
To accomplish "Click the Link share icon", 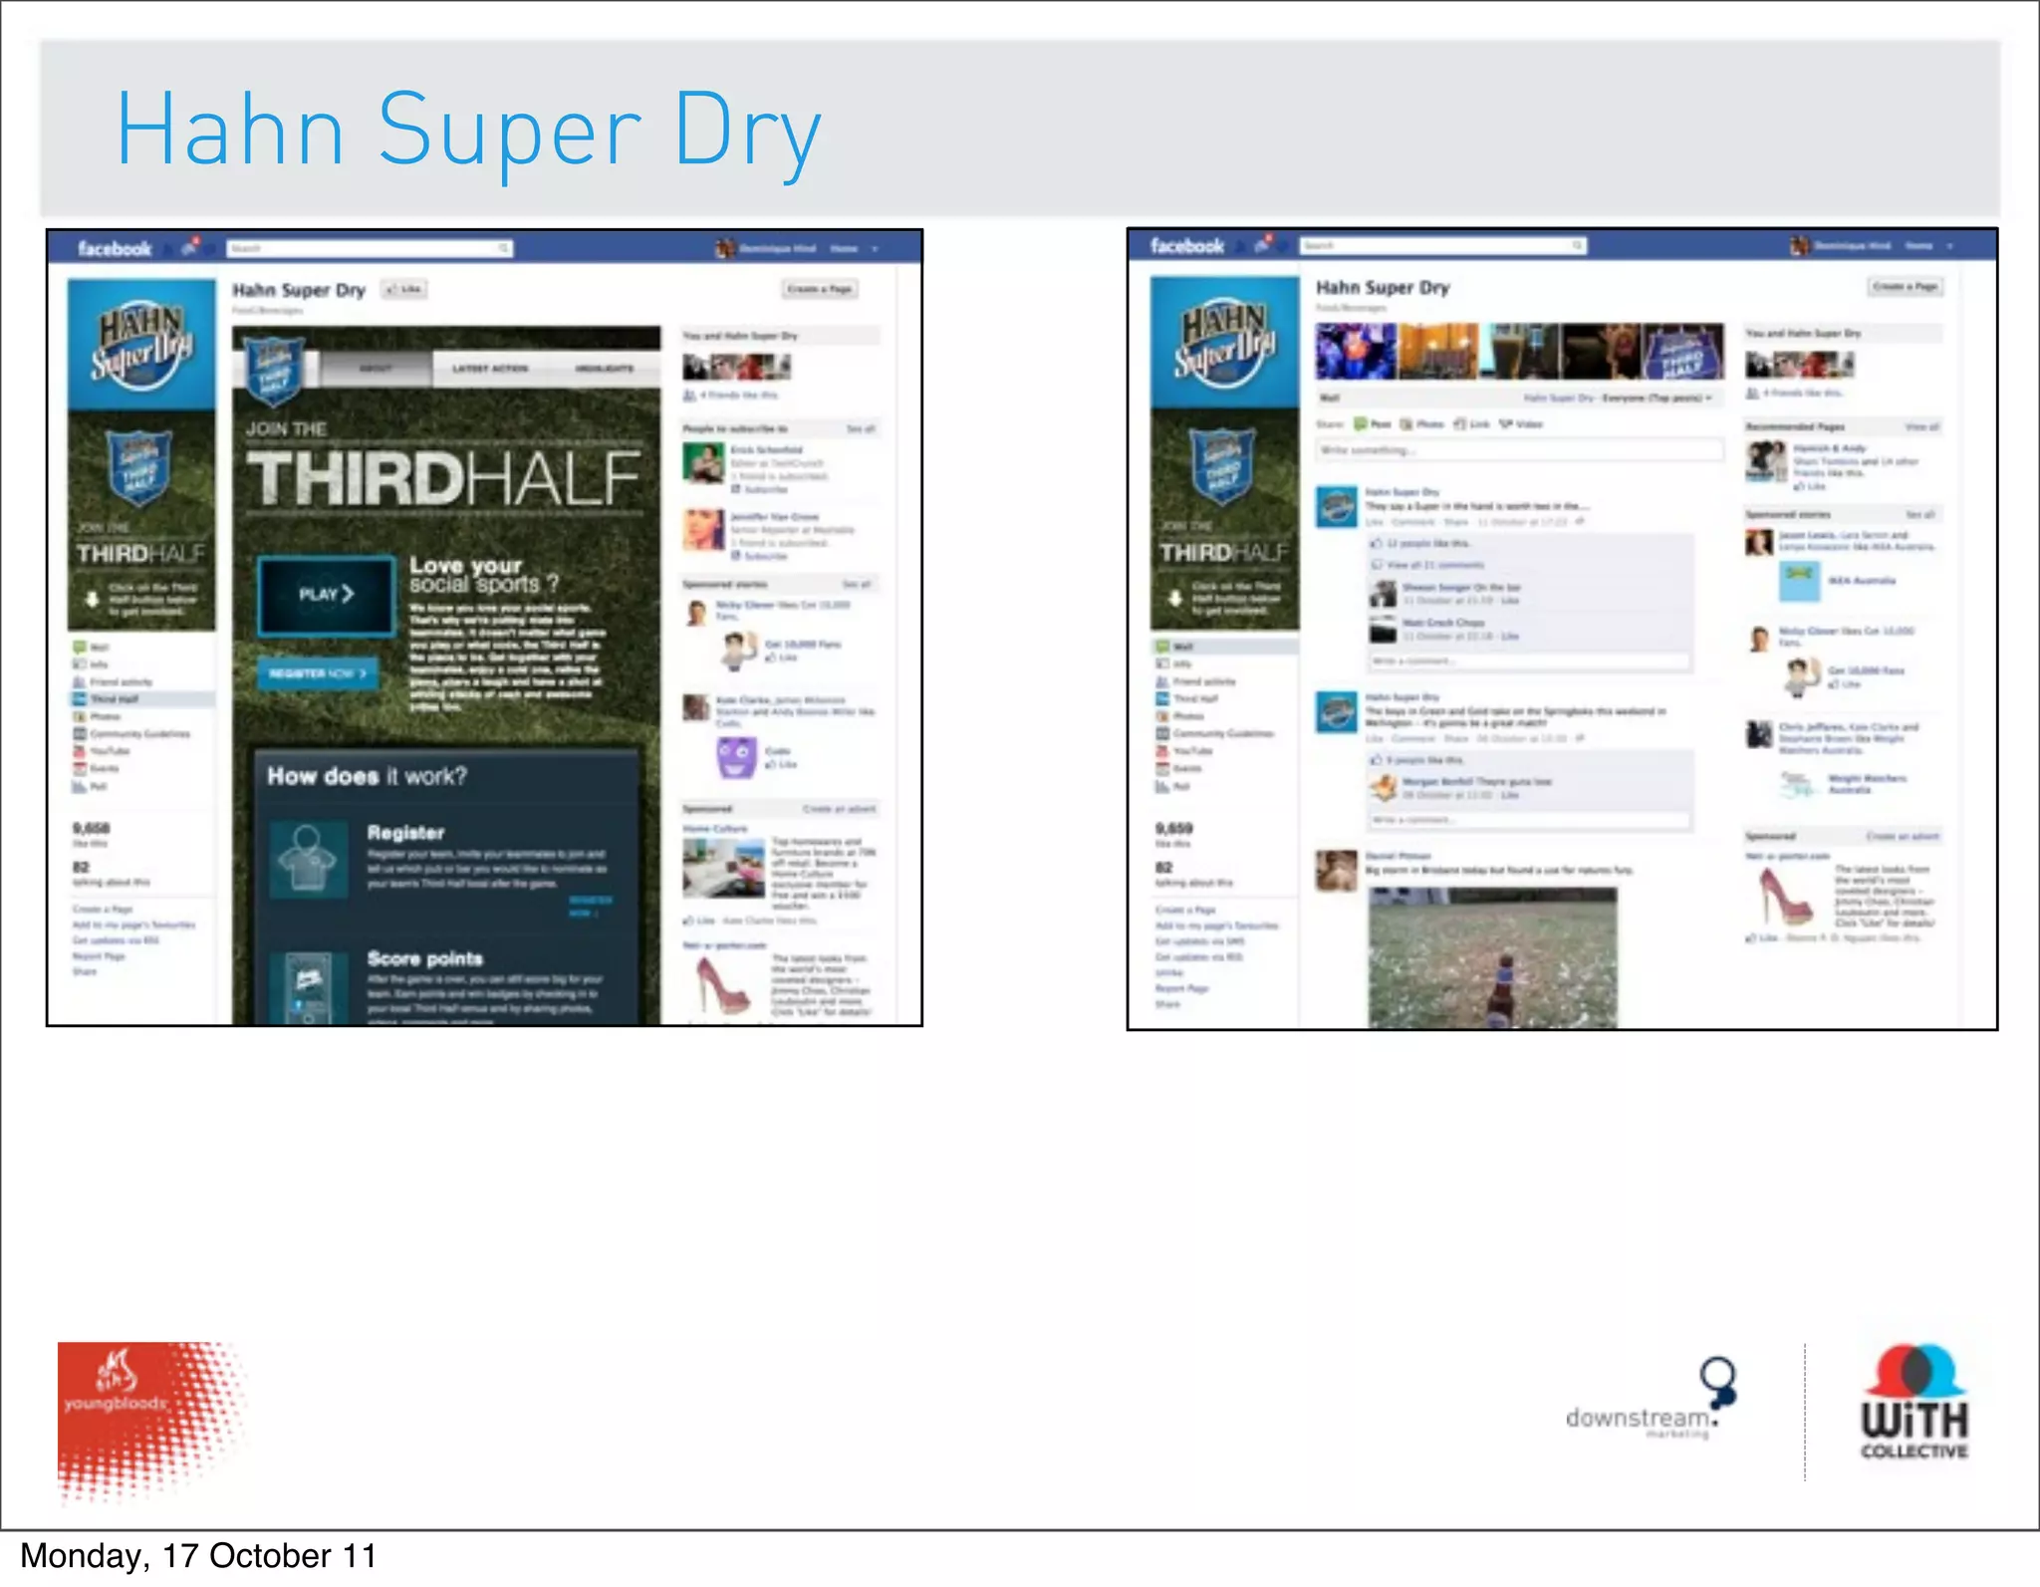I will coord(1460,424).
